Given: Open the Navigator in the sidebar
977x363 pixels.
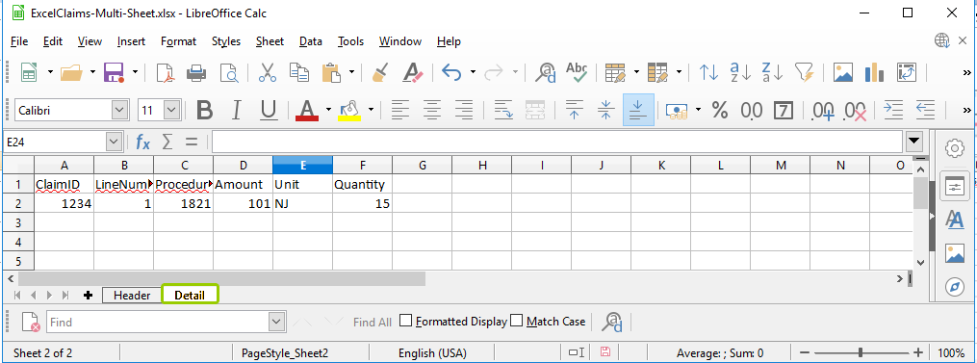Looking at the screenshot, I should [x=955, y=287].
